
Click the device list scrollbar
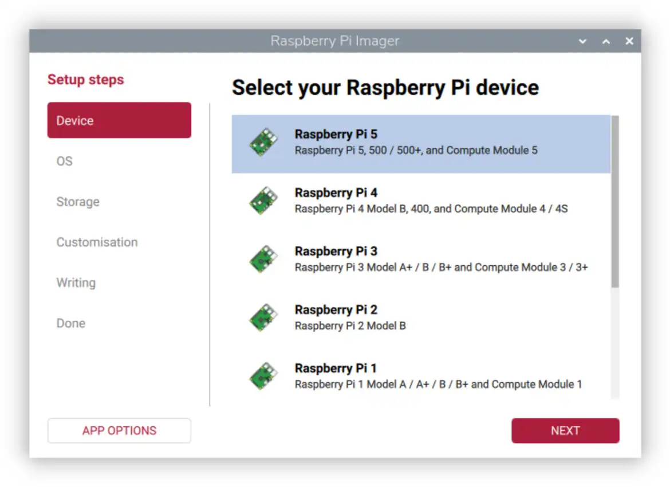[615, 201]
